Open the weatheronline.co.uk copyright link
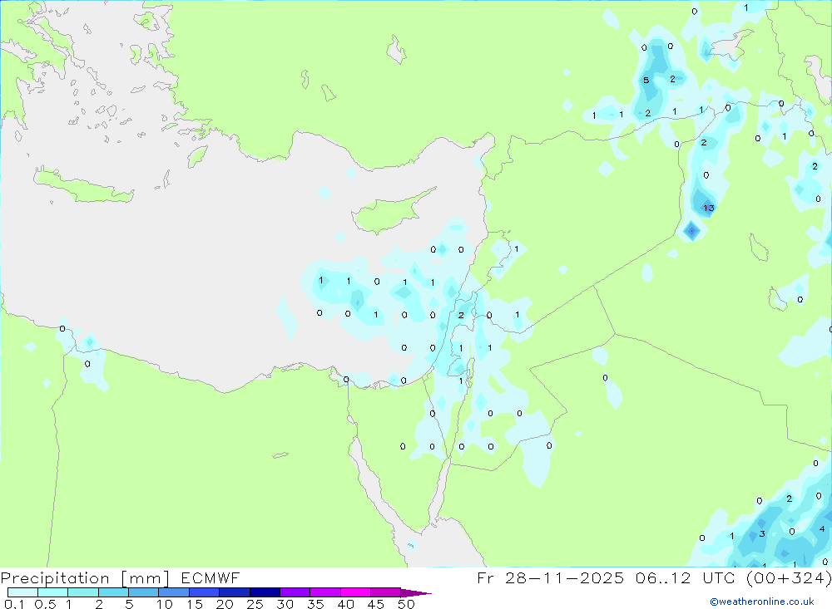 762,602
